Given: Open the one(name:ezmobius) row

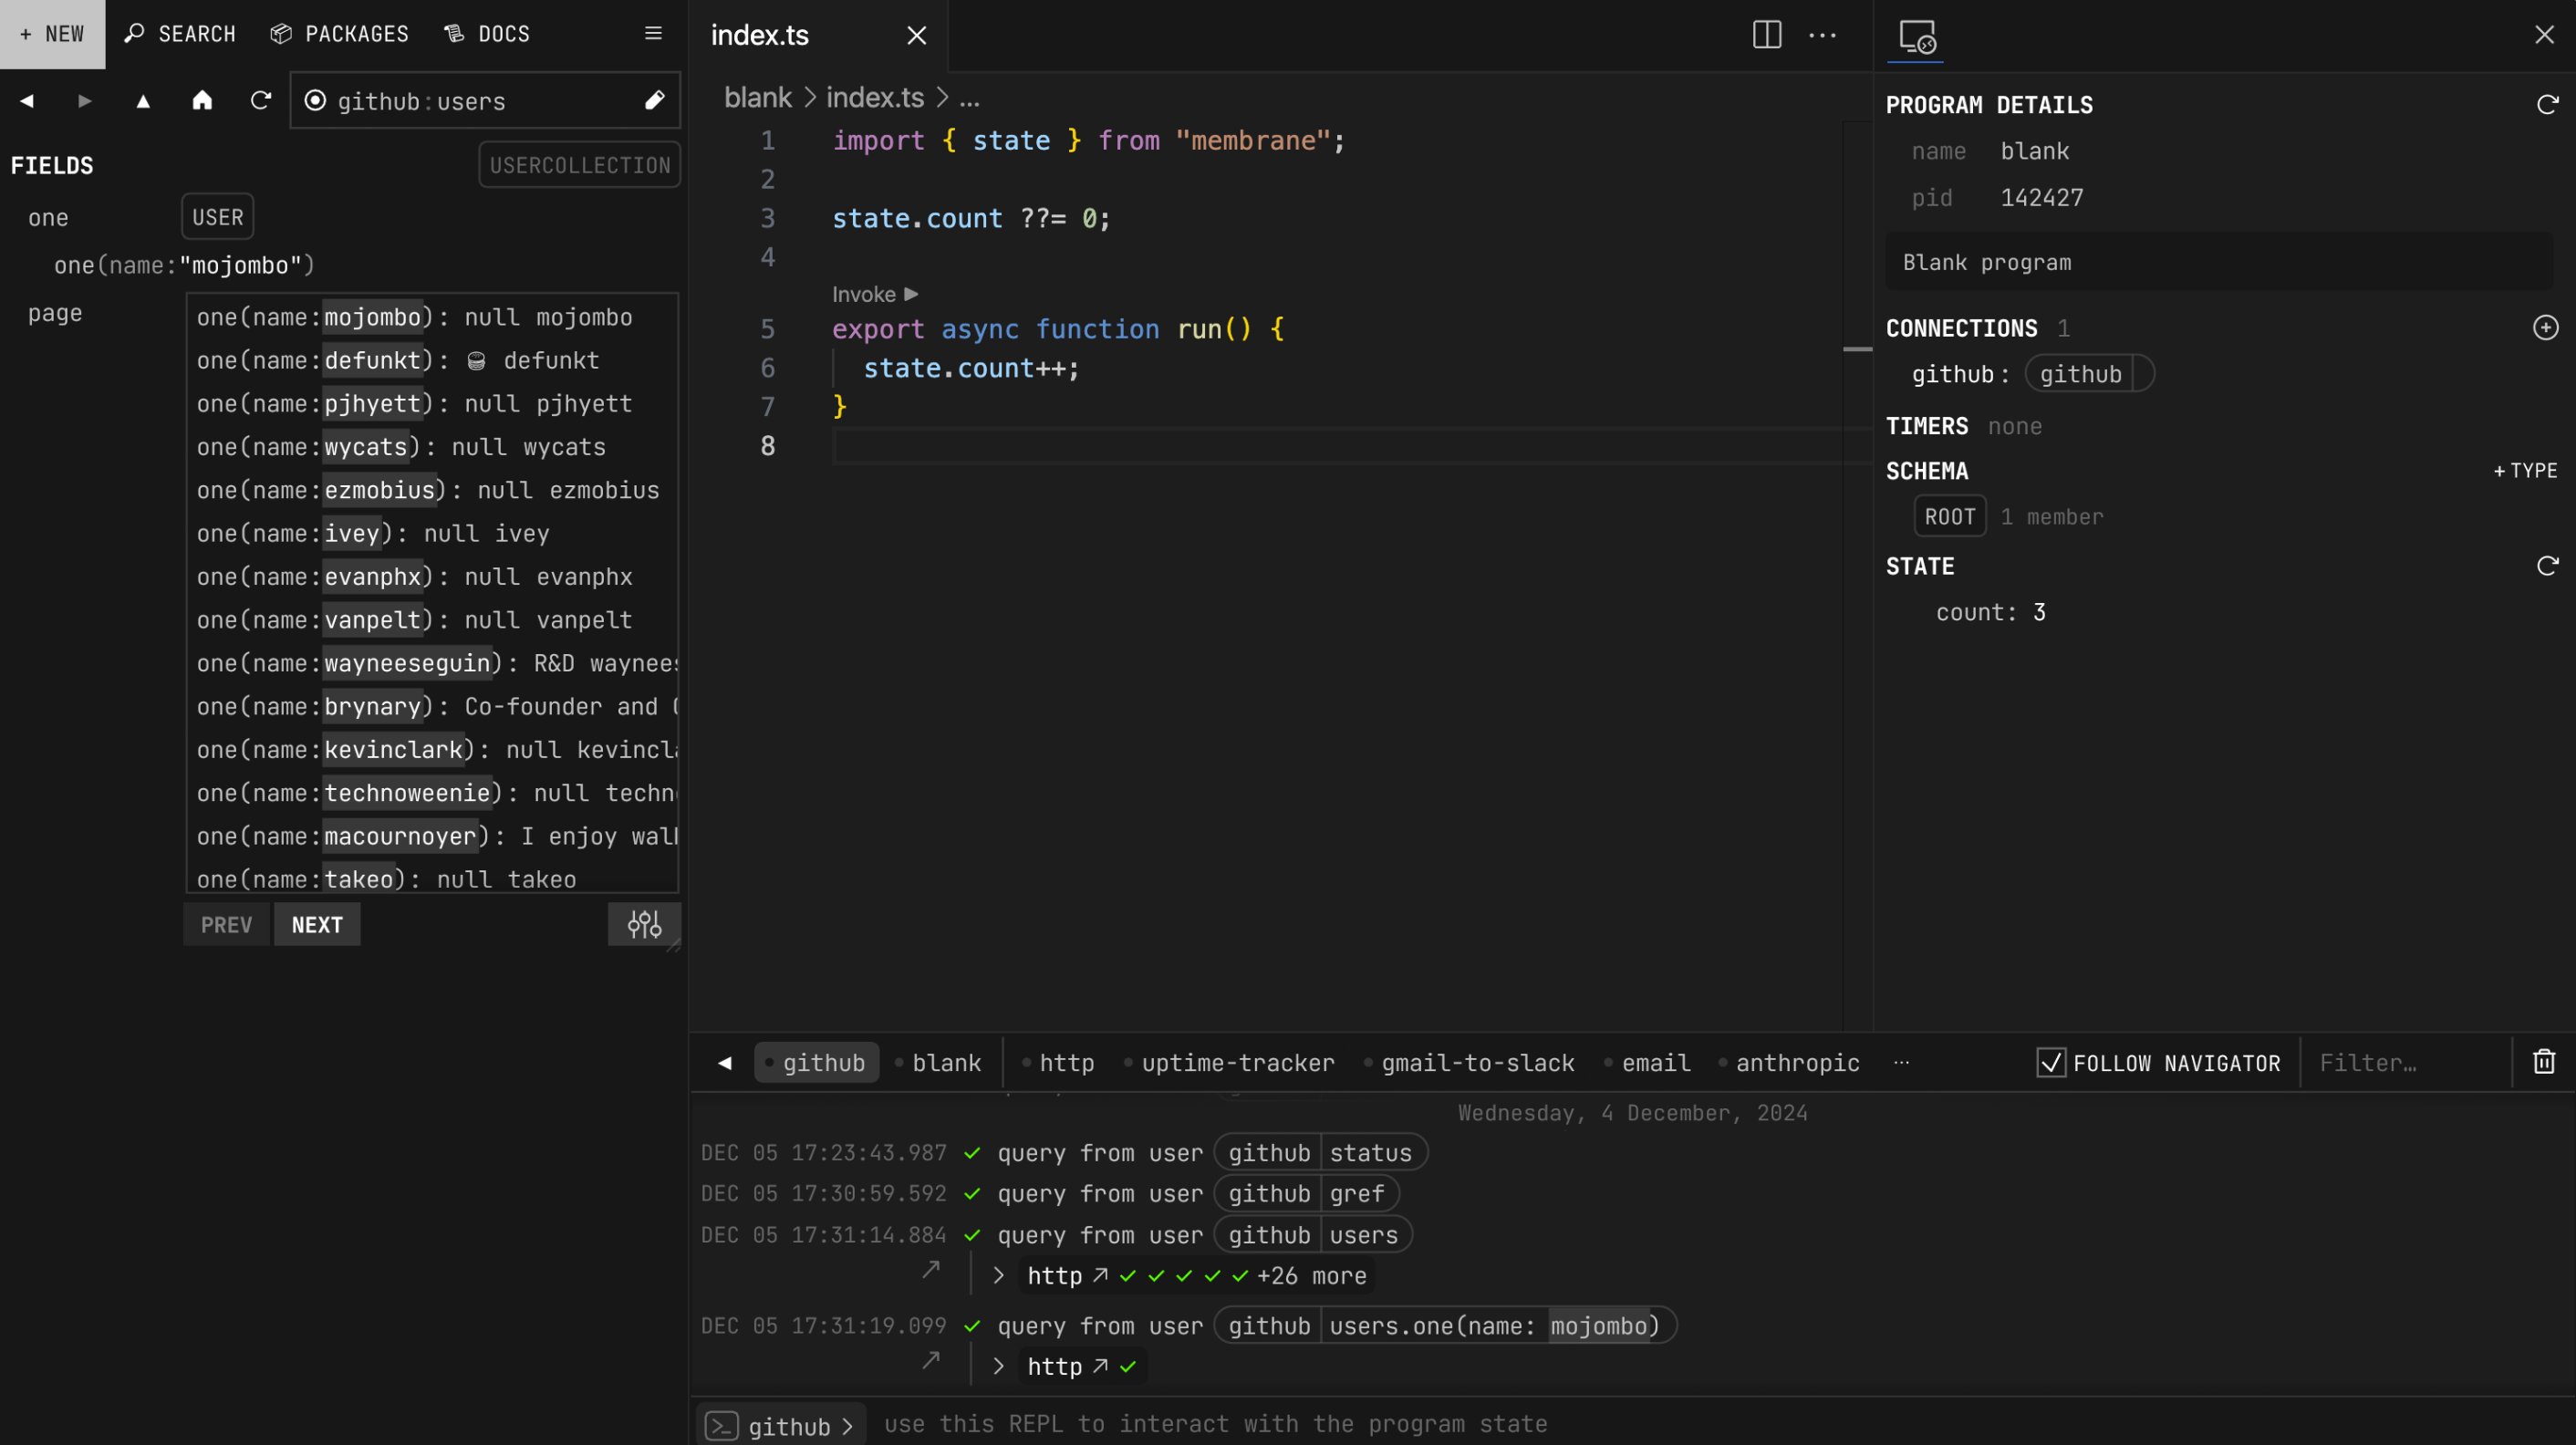Looking at the screenshot, I should coord(432,490).
